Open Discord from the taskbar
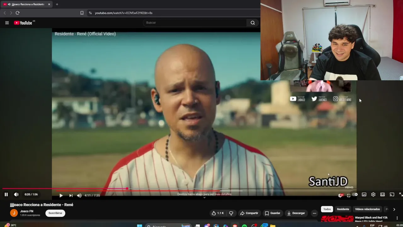Image resolution: width=403 pixels, height=227 pixels. (x=207, y=226)
